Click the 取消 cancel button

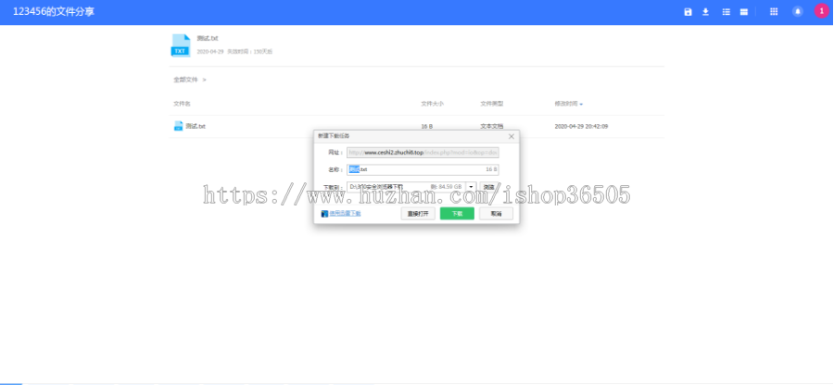(496, 214)
